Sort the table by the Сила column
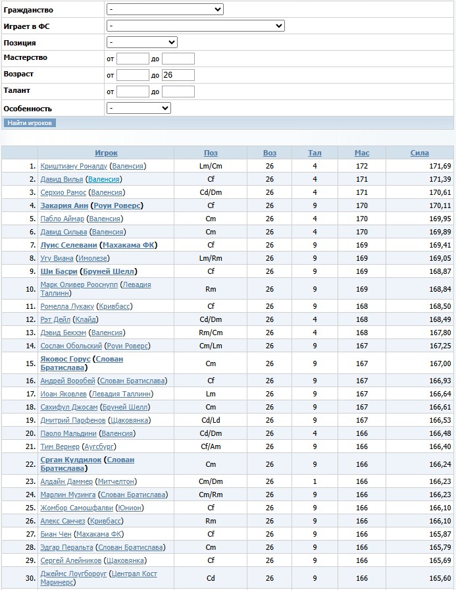Viewport: 456px width, 590px height. 420,153
